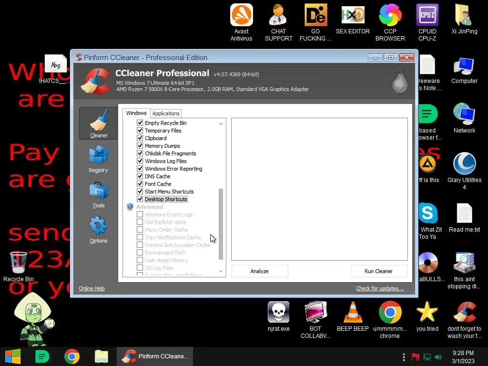Select the BEEP BEEP VLC cone icon
The image size is (488, 366).
coord(353,316)
